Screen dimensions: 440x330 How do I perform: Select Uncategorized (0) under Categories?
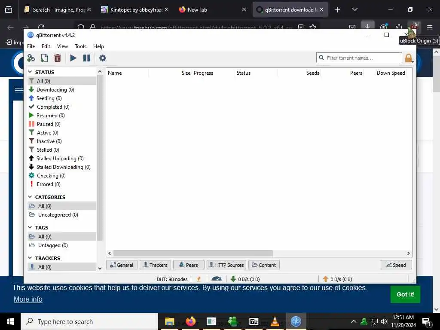(62, 215)
